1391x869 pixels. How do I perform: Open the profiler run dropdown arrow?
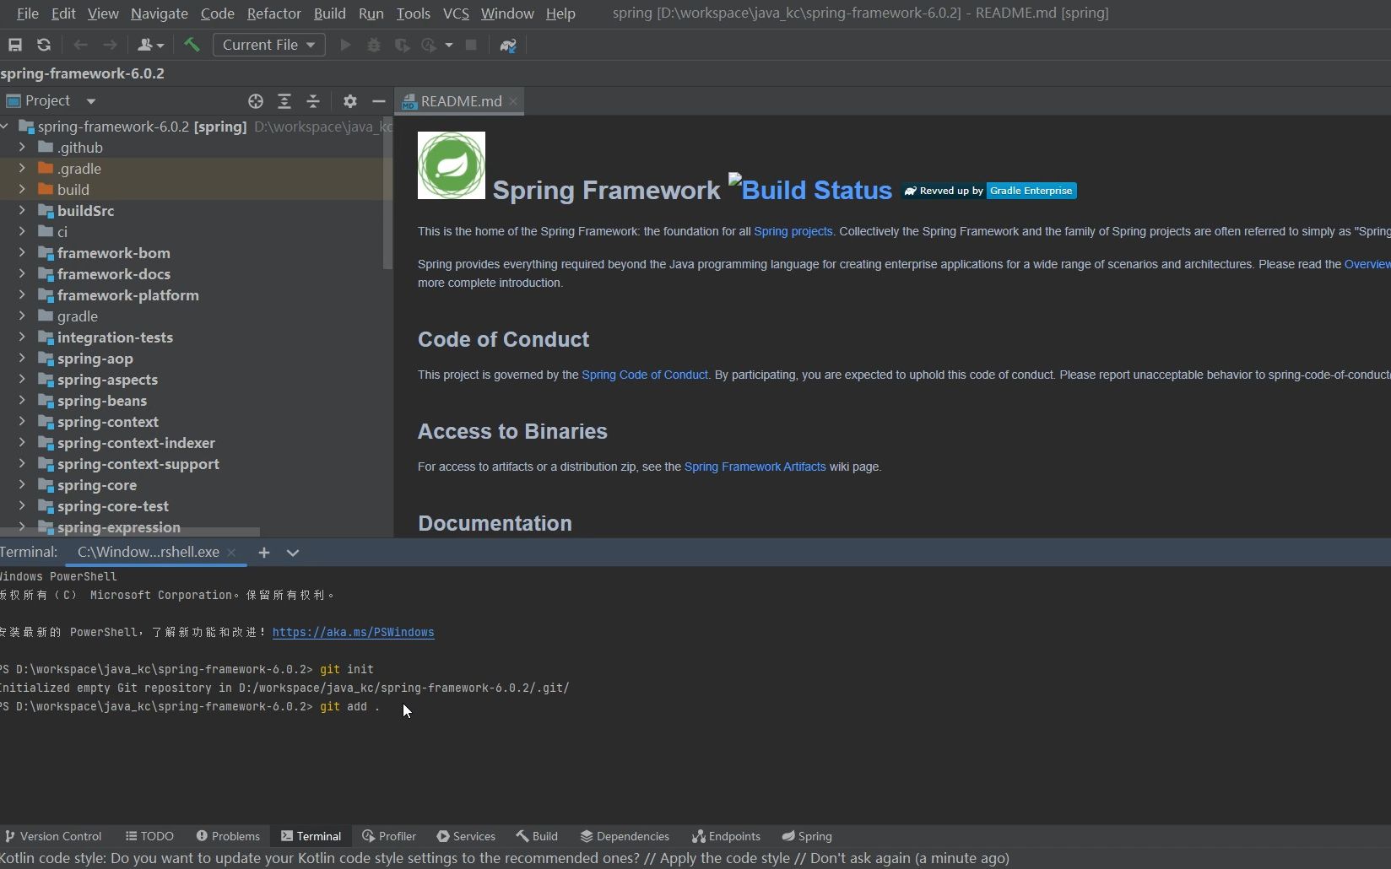[x=448, y=45]
